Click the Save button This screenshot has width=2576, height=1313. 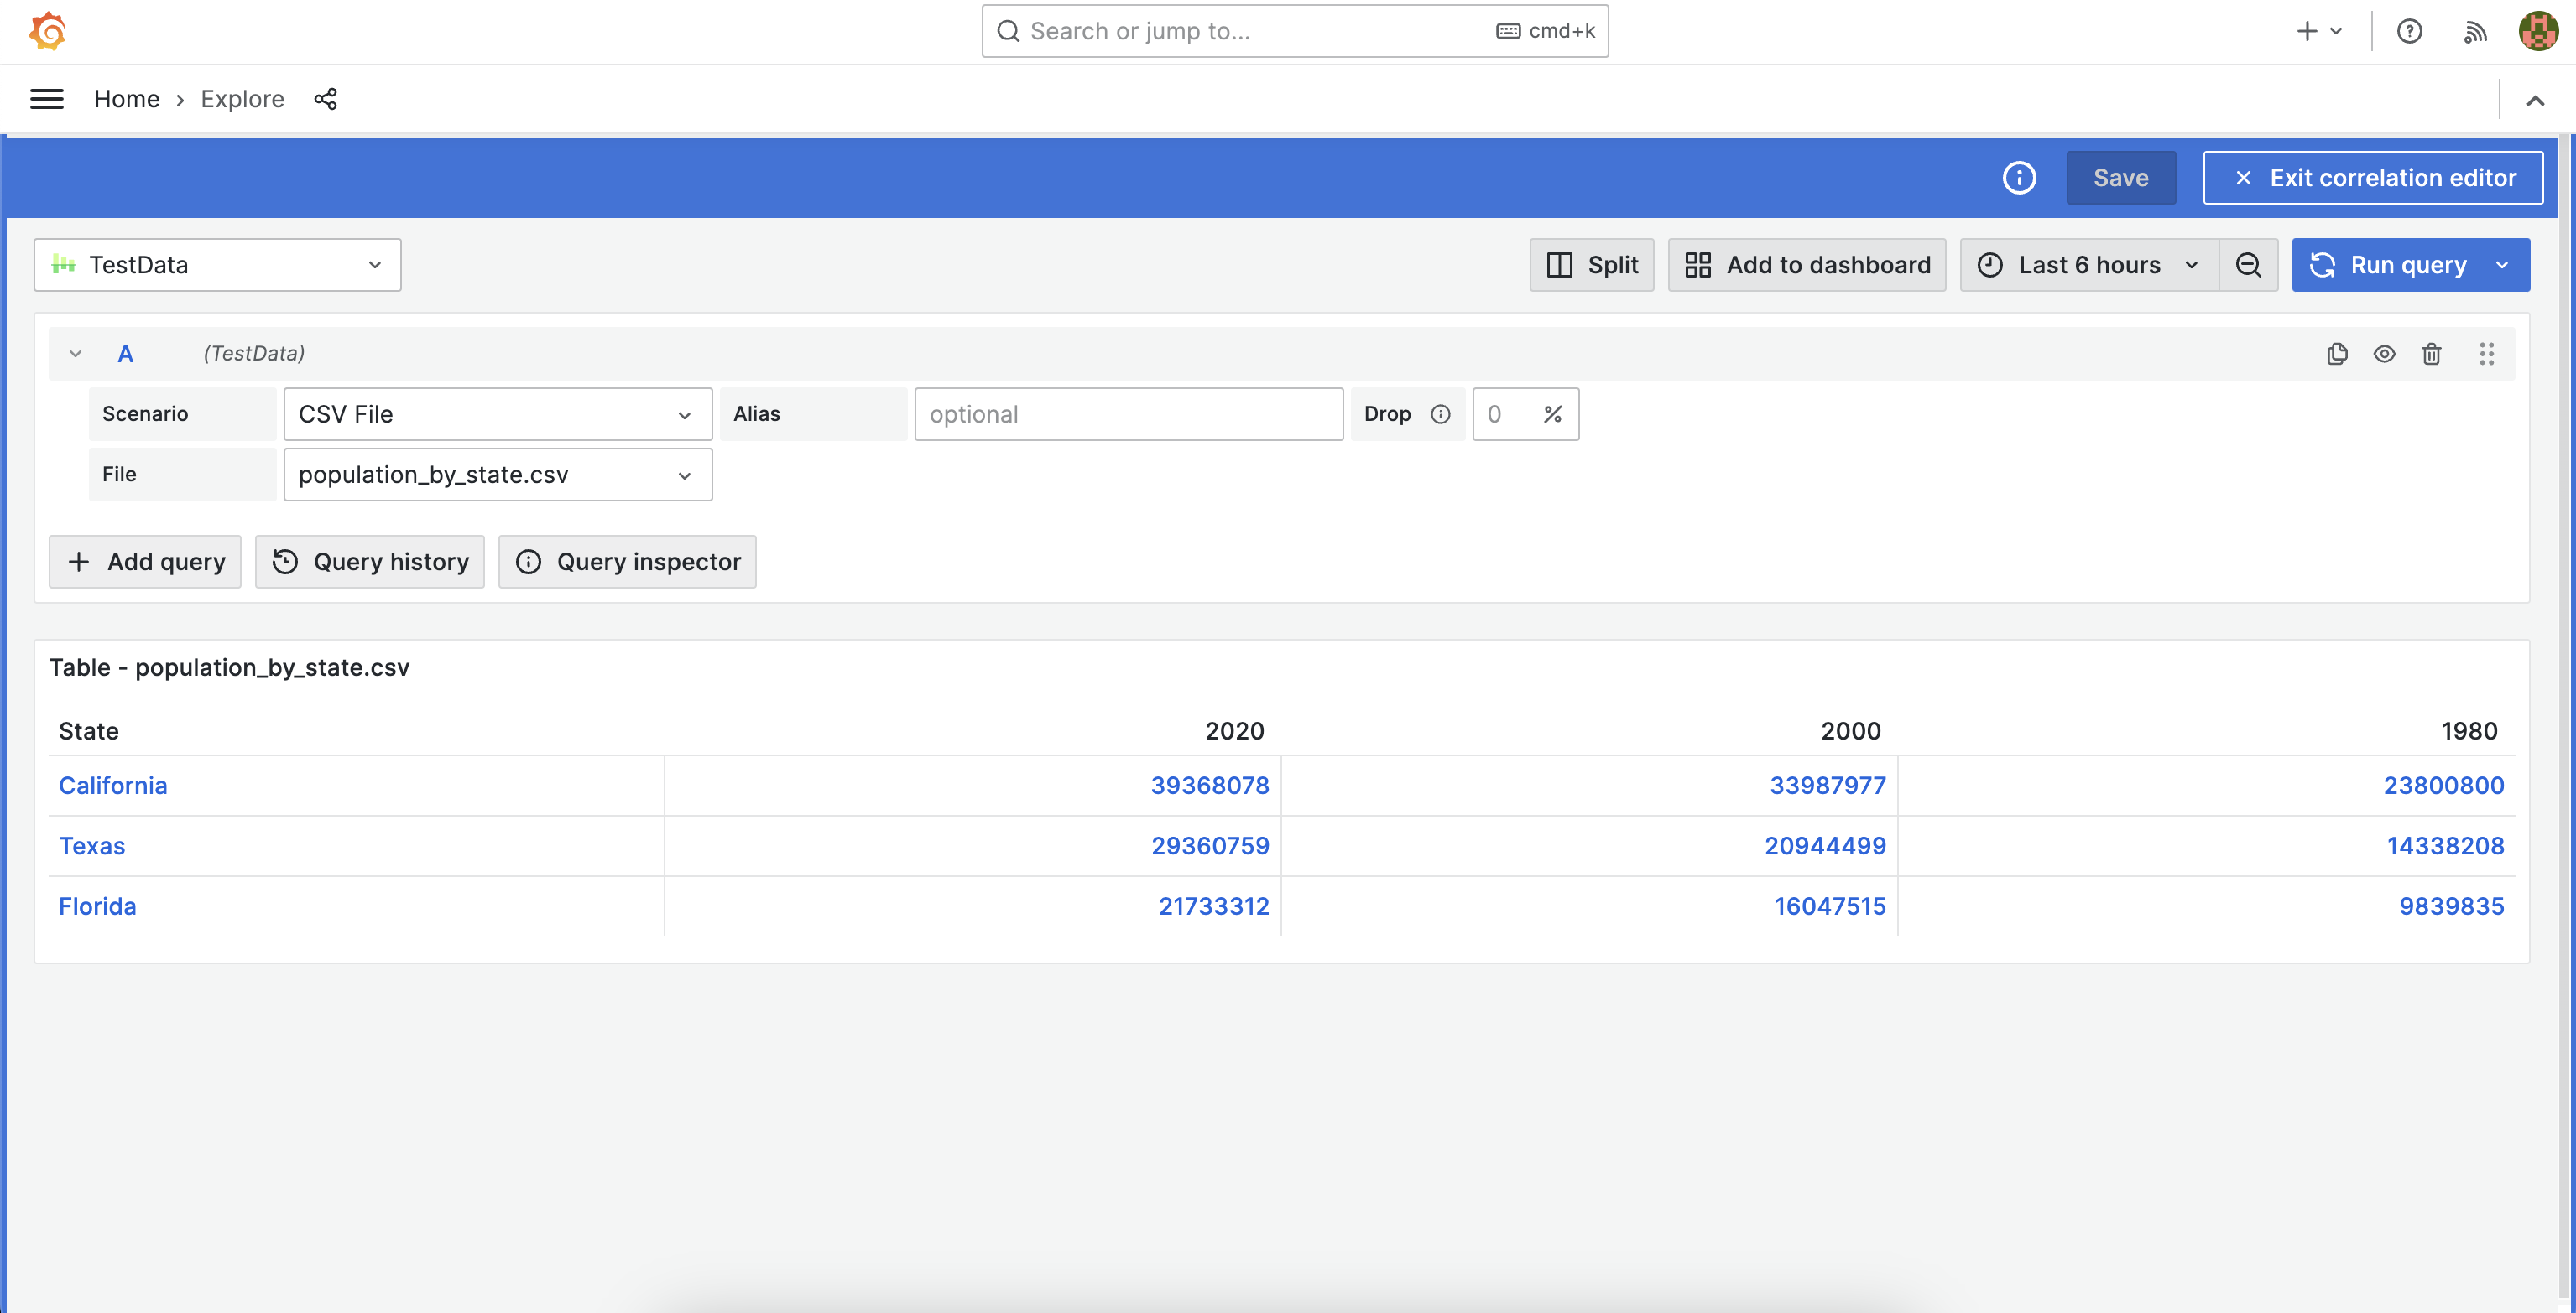point(2122,178)
